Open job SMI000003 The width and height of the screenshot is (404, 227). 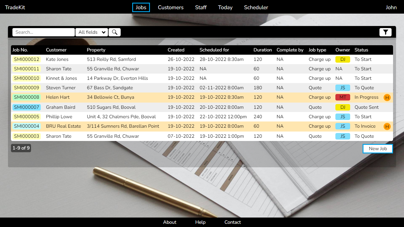click(27, 136)
